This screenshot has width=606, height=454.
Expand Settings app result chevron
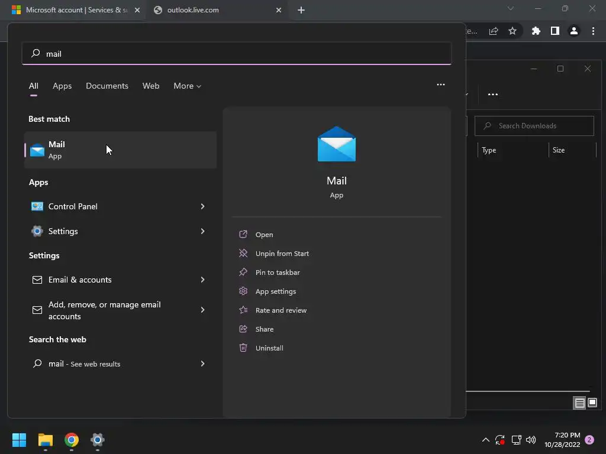[202, 231]
